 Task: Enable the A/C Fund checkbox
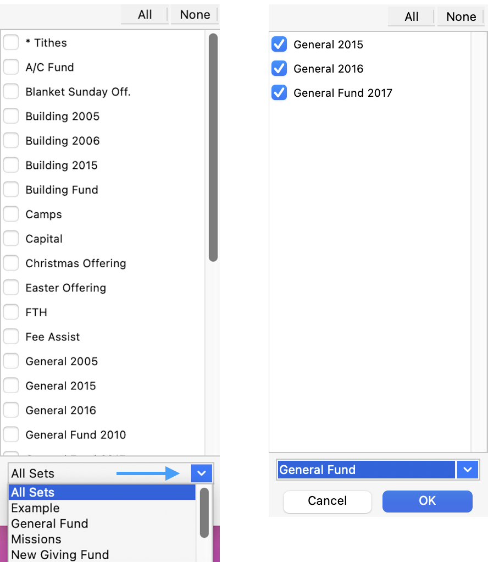11,67
